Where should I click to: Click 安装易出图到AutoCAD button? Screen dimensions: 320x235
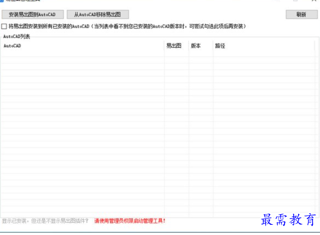pos(33,15)
